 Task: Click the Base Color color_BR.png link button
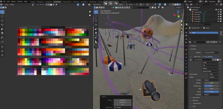(210, 57)
